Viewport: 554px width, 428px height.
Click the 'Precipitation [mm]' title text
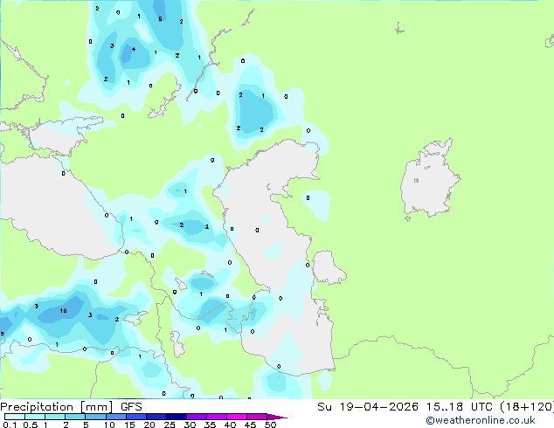(57, 407)
